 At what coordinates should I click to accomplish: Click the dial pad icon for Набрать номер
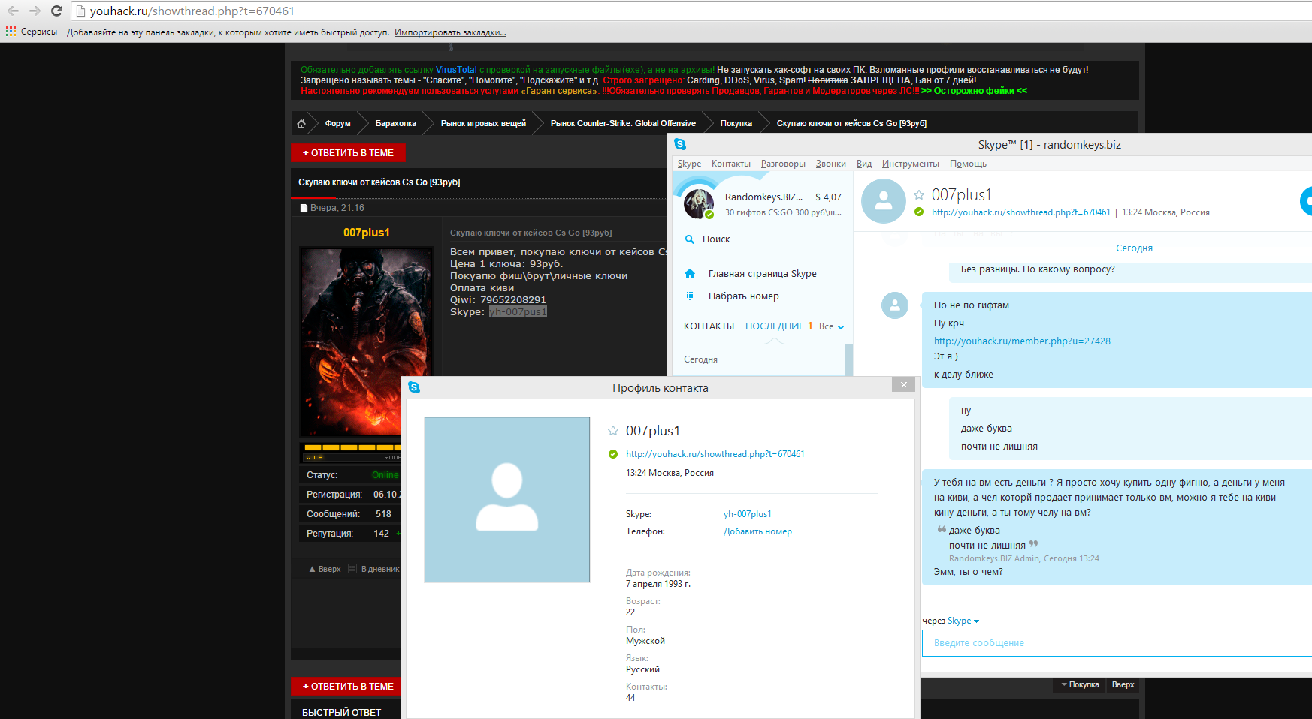[x=690, y=296]
